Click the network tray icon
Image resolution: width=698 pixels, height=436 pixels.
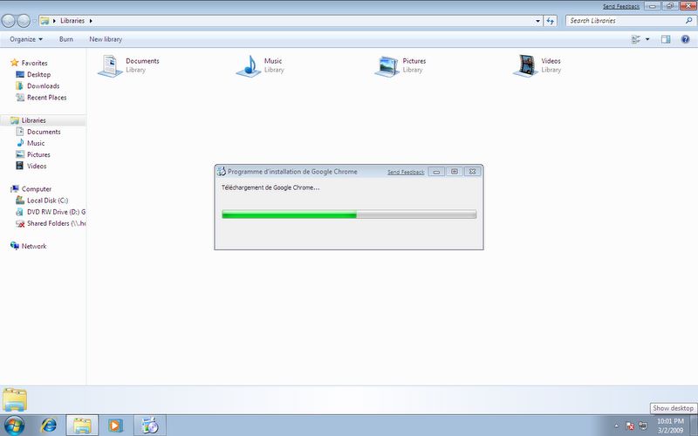pyautogui.click(x=642, y=426)
